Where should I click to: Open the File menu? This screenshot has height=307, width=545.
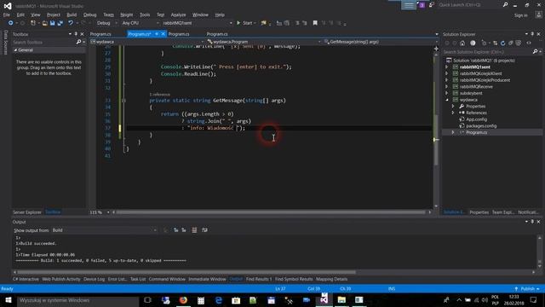click(x=7, y=14)
